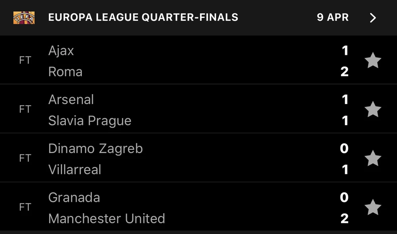The image size is (397, 234).
Task: Tap the FT status of Arsenal match
Action: pyautogui.click(x=25, y=110)
